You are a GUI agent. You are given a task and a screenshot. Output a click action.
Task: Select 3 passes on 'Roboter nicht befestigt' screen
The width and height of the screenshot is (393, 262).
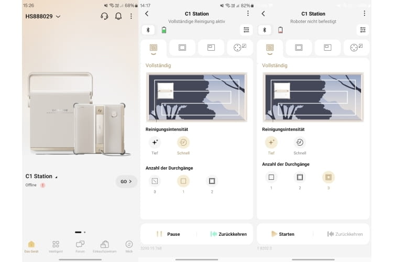329,180
